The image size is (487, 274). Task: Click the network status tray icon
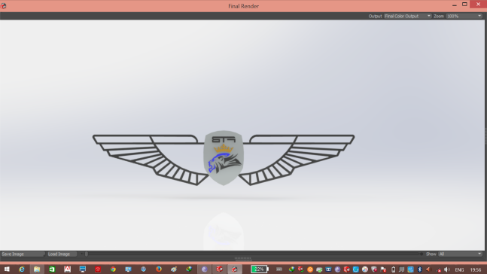pos(439,269)
